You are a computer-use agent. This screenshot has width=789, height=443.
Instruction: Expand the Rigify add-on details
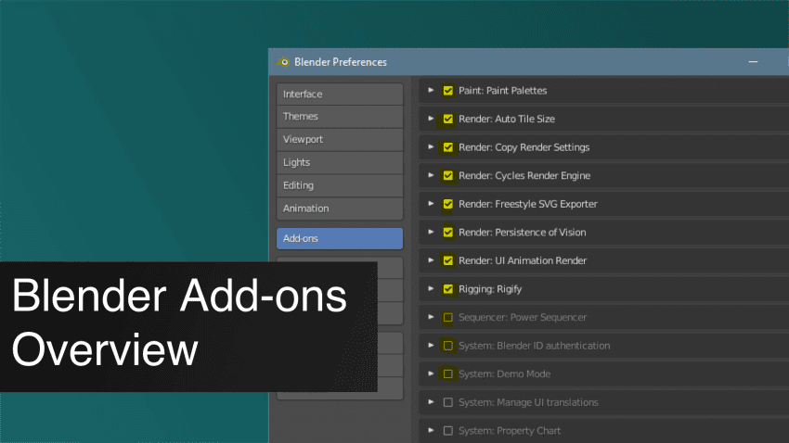(431, 289)
